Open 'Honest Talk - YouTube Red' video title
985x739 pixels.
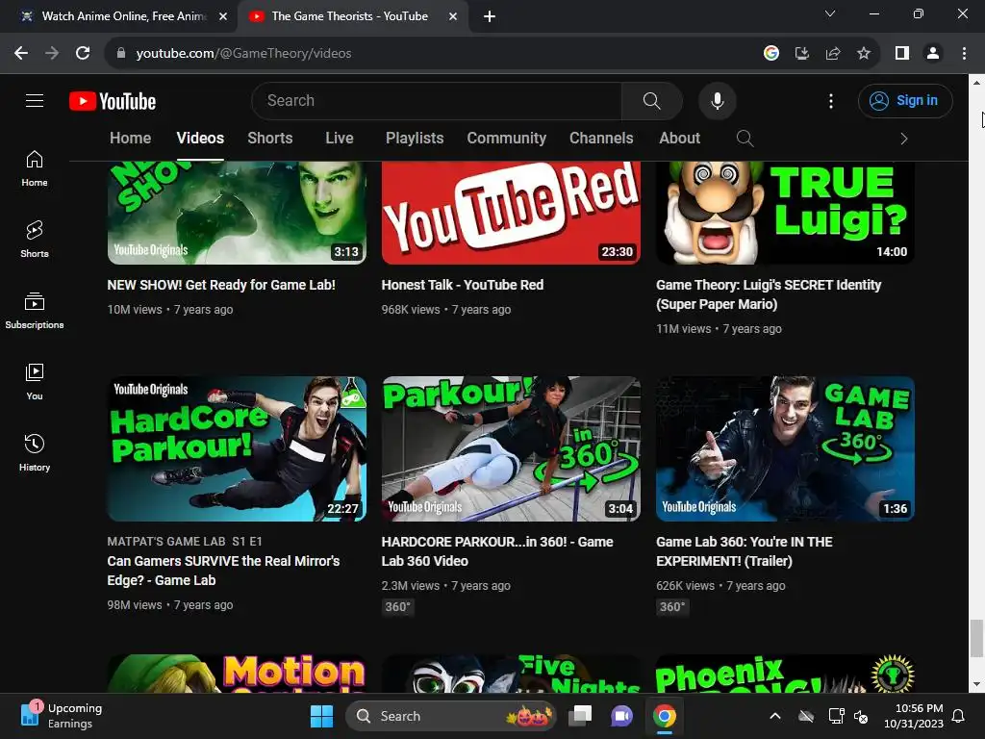point(463,285)
